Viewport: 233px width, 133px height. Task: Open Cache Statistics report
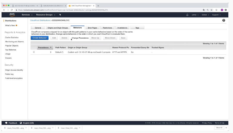(12, 38)
